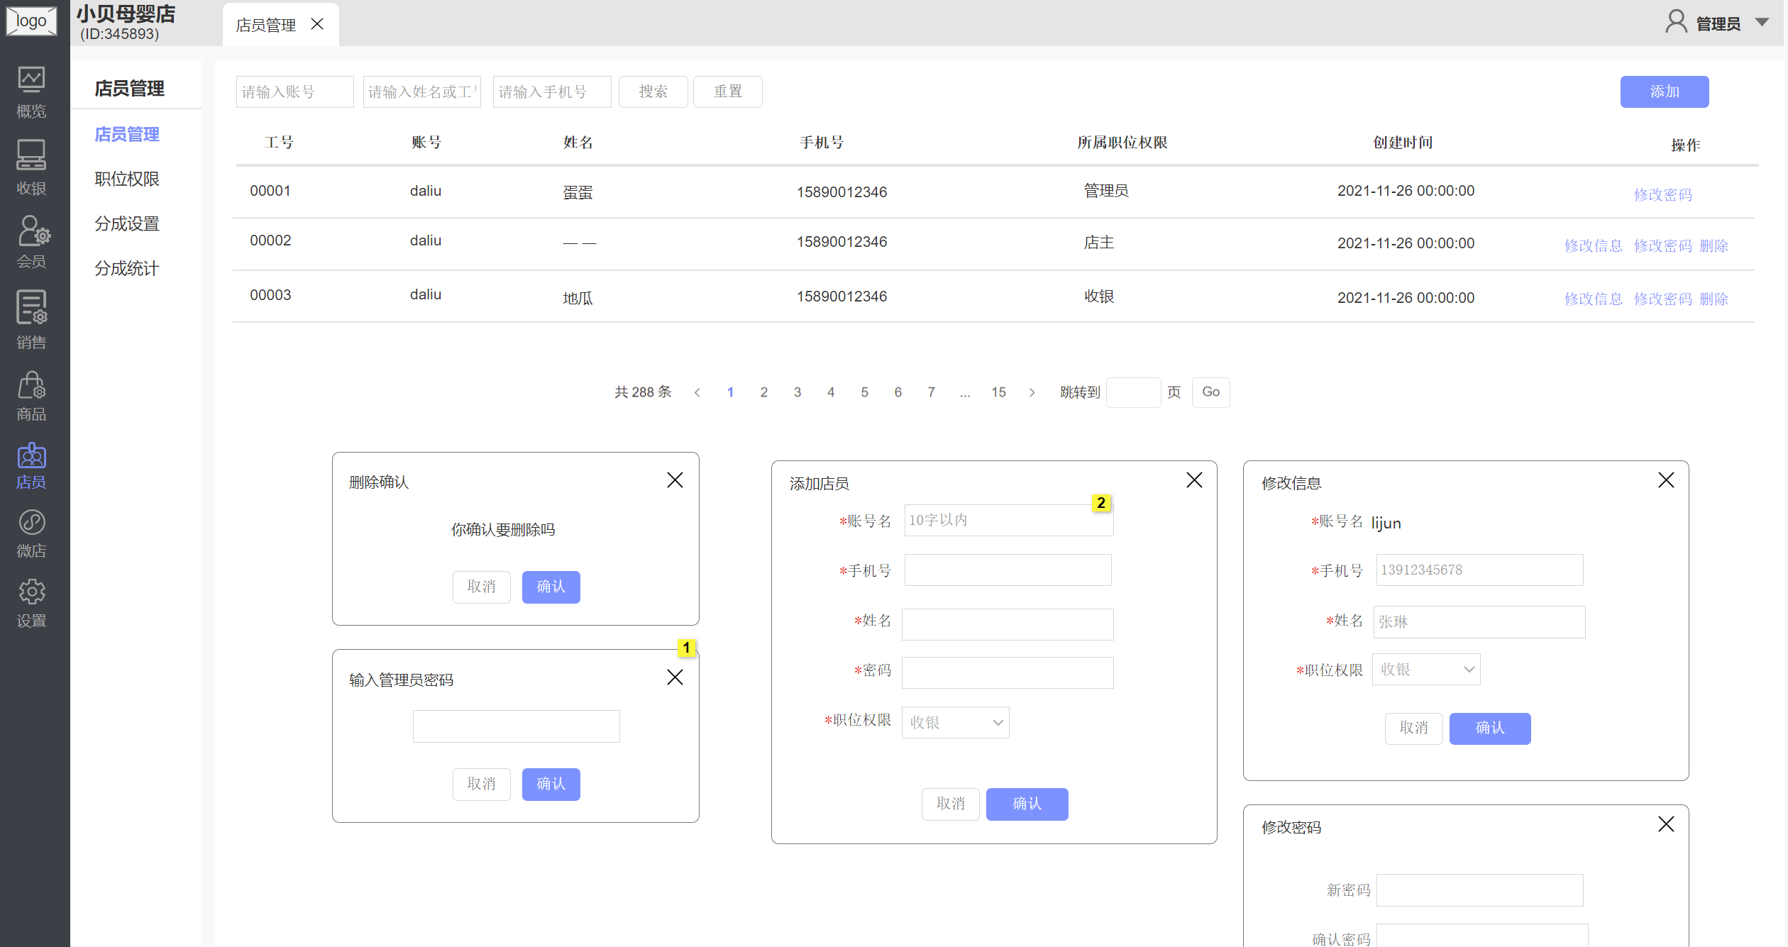Image resolution: width=1788 pixels, height=947 pixels.
Task: Click 修改密码 link for employee 00002
Action: (x=1662, y=245)
